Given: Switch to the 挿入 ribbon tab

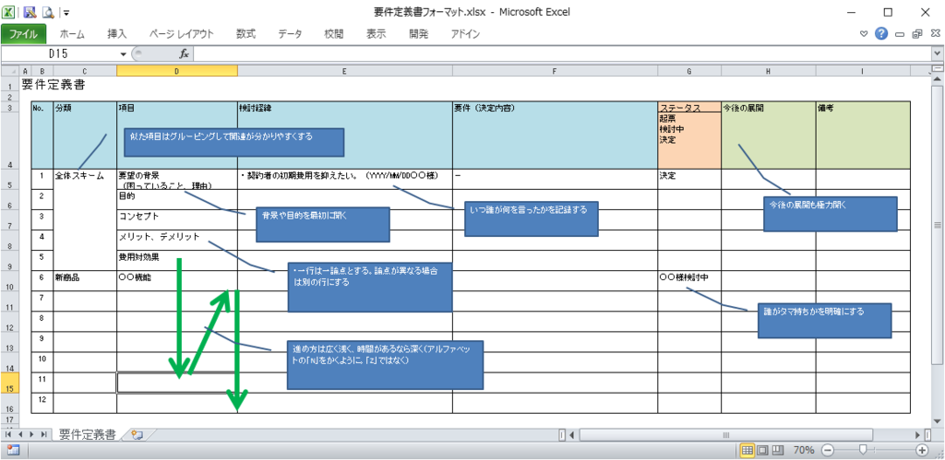Looking at the screenshot, I should coord(117,34).
